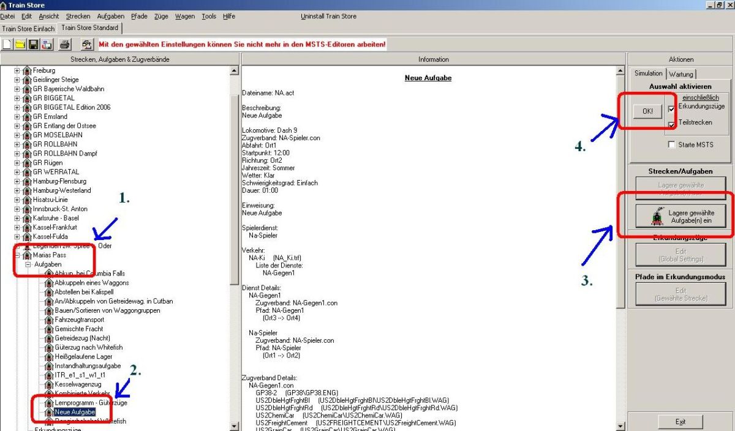Viewport: 735px width, 431px height.
Task: Open the Strecken menu
Action: [78, 16]
